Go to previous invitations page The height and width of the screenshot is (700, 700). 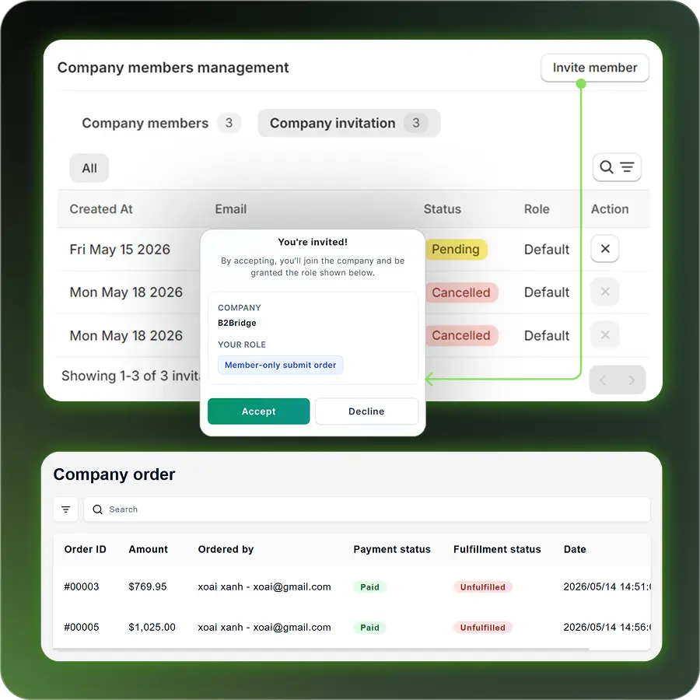(603, 380)
